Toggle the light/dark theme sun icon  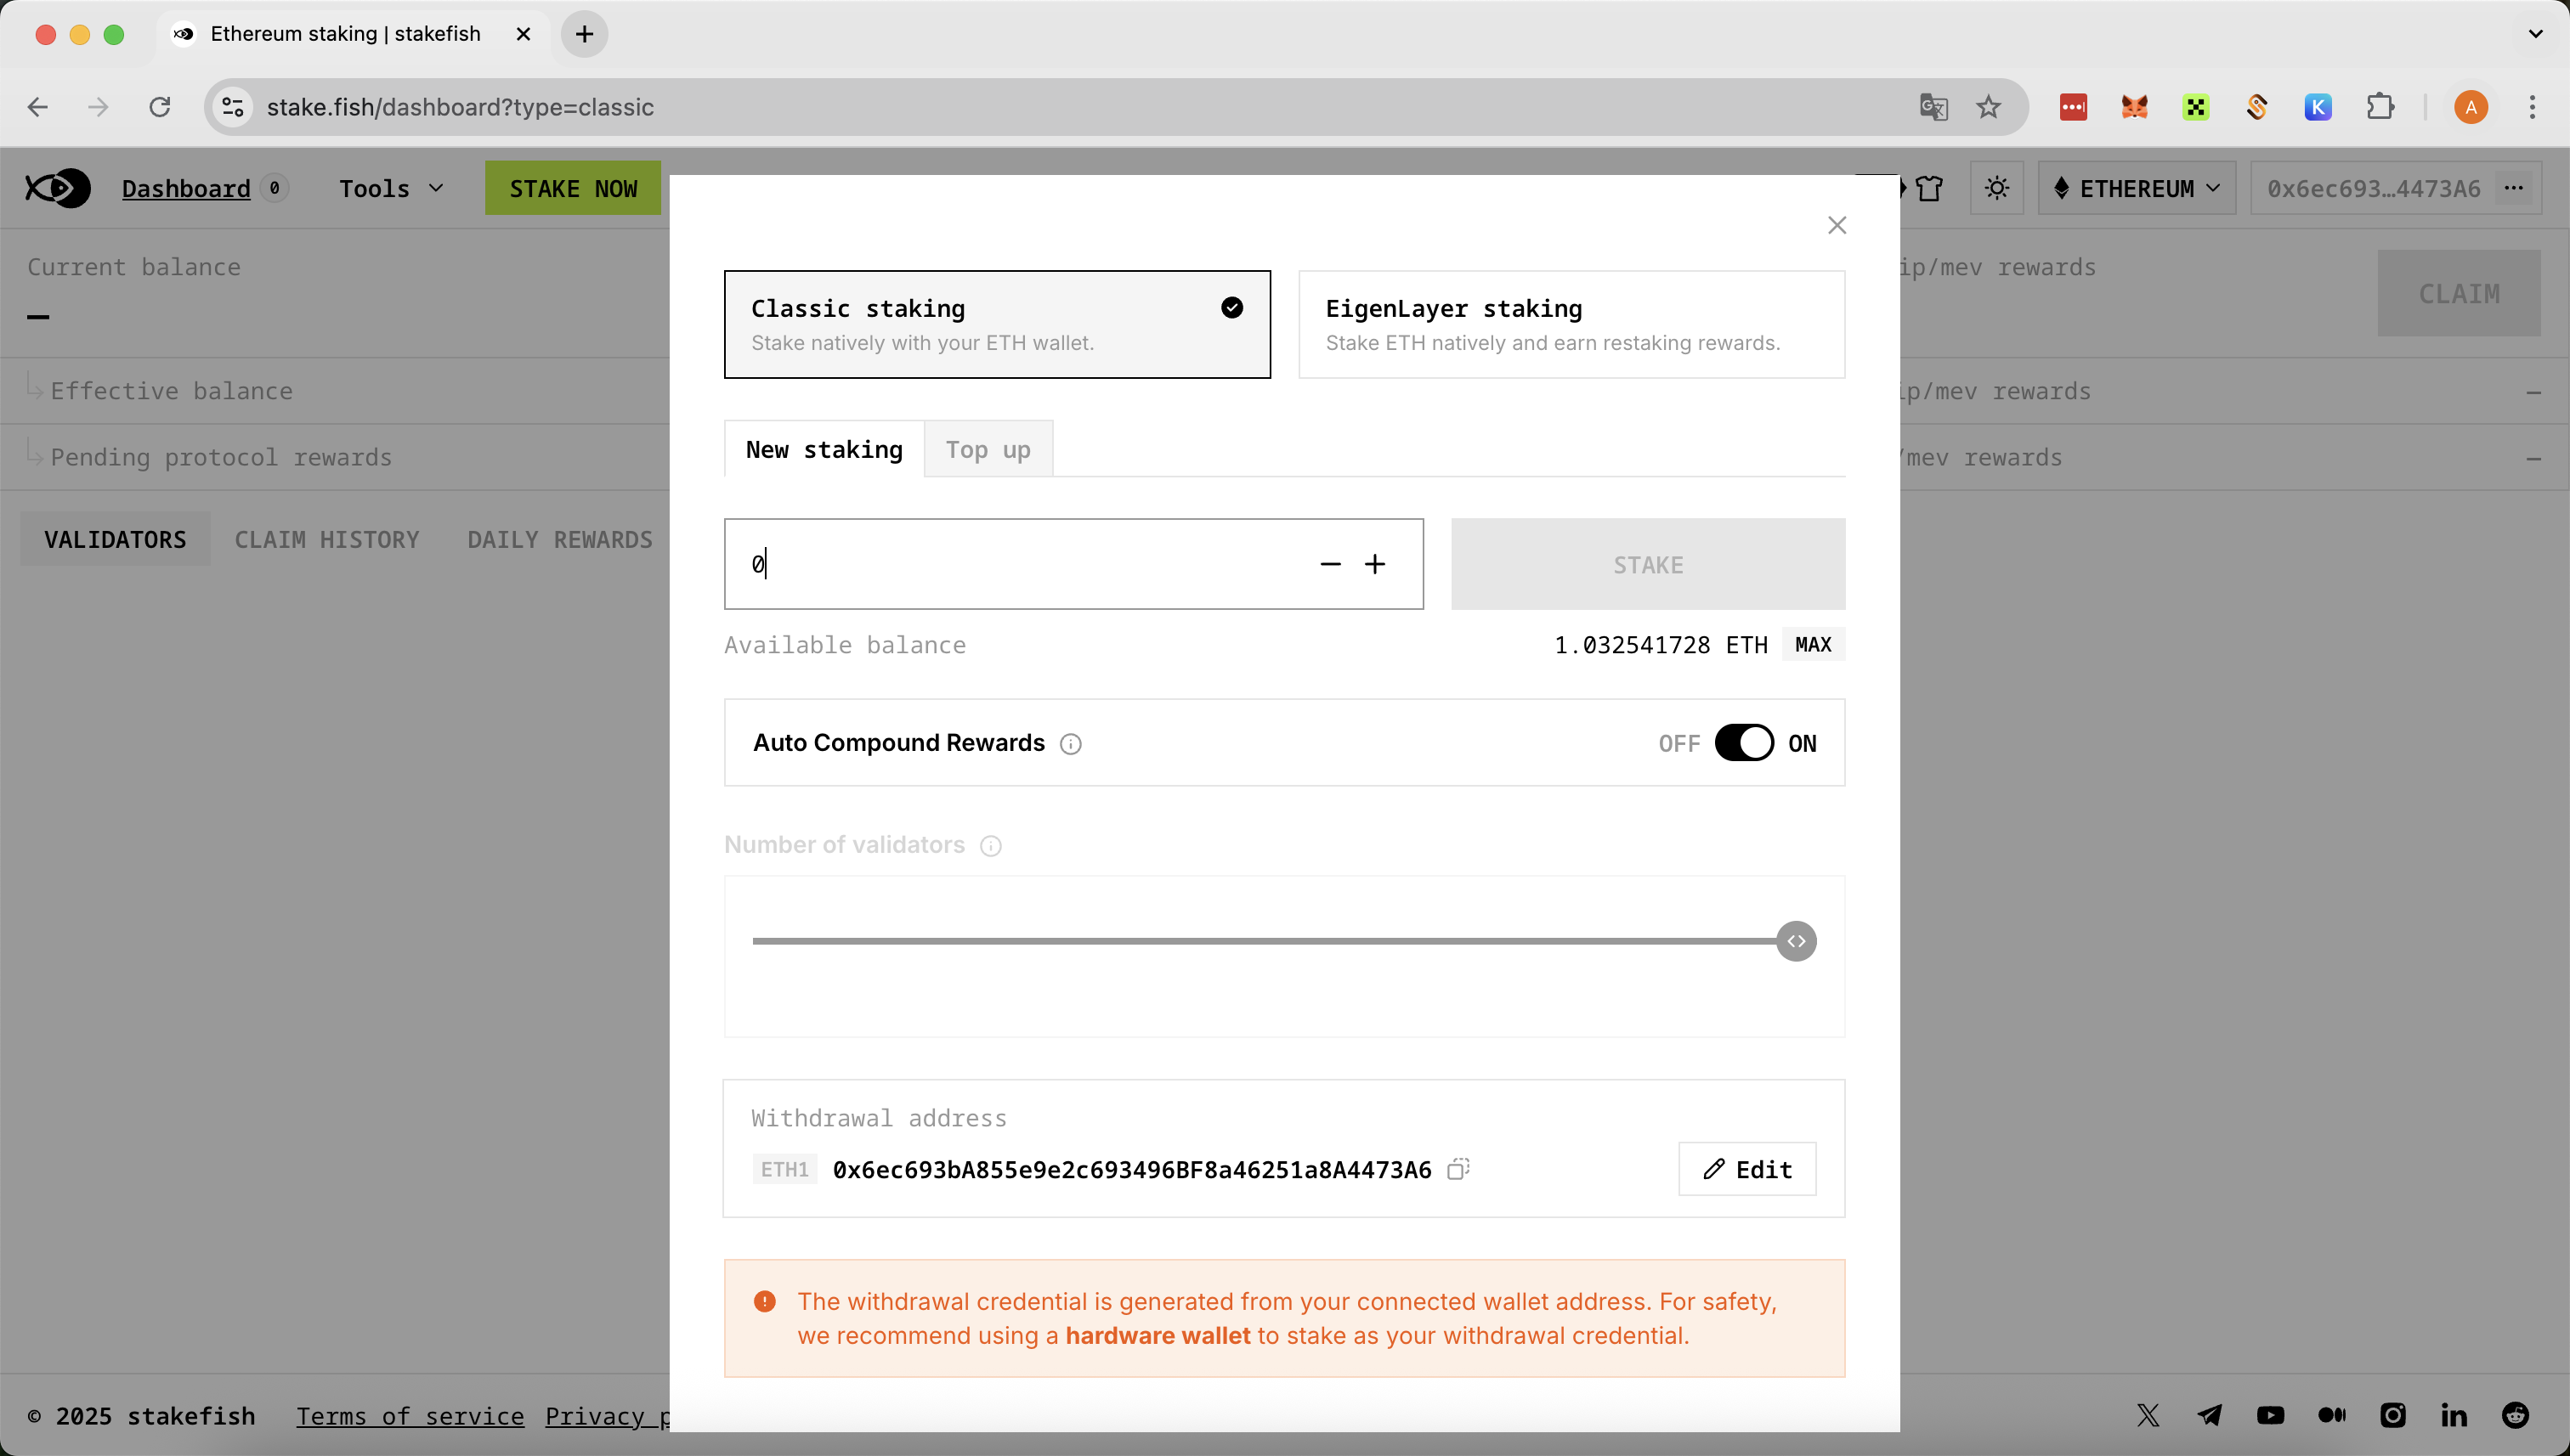click(x=1997, y=188)
